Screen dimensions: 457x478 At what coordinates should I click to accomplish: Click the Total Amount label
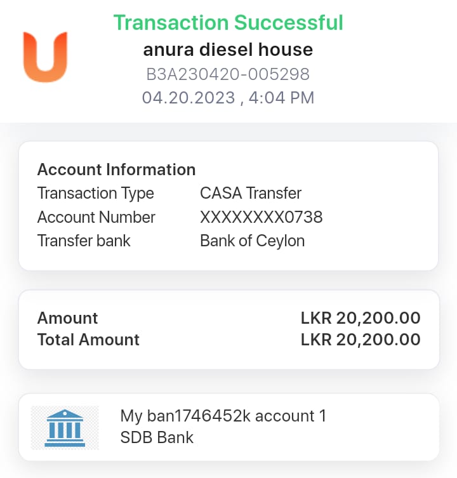point(88,340)
